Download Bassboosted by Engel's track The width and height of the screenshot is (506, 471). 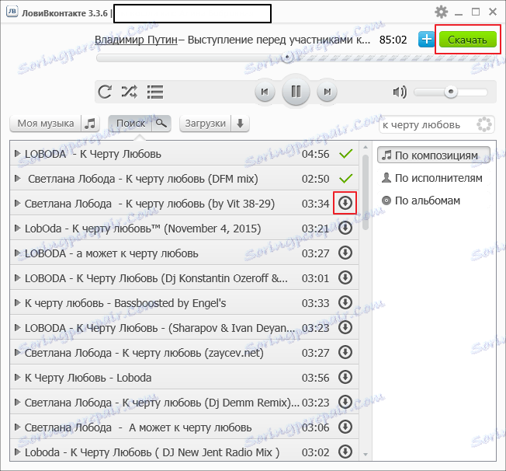click(x=345, y=302)
